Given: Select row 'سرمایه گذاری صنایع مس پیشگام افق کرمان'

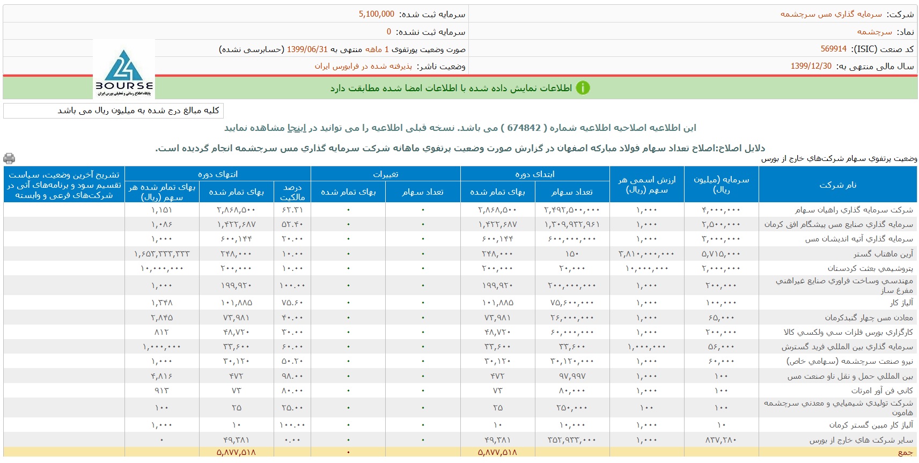Looking at the screenshot, I should (460, 224).
